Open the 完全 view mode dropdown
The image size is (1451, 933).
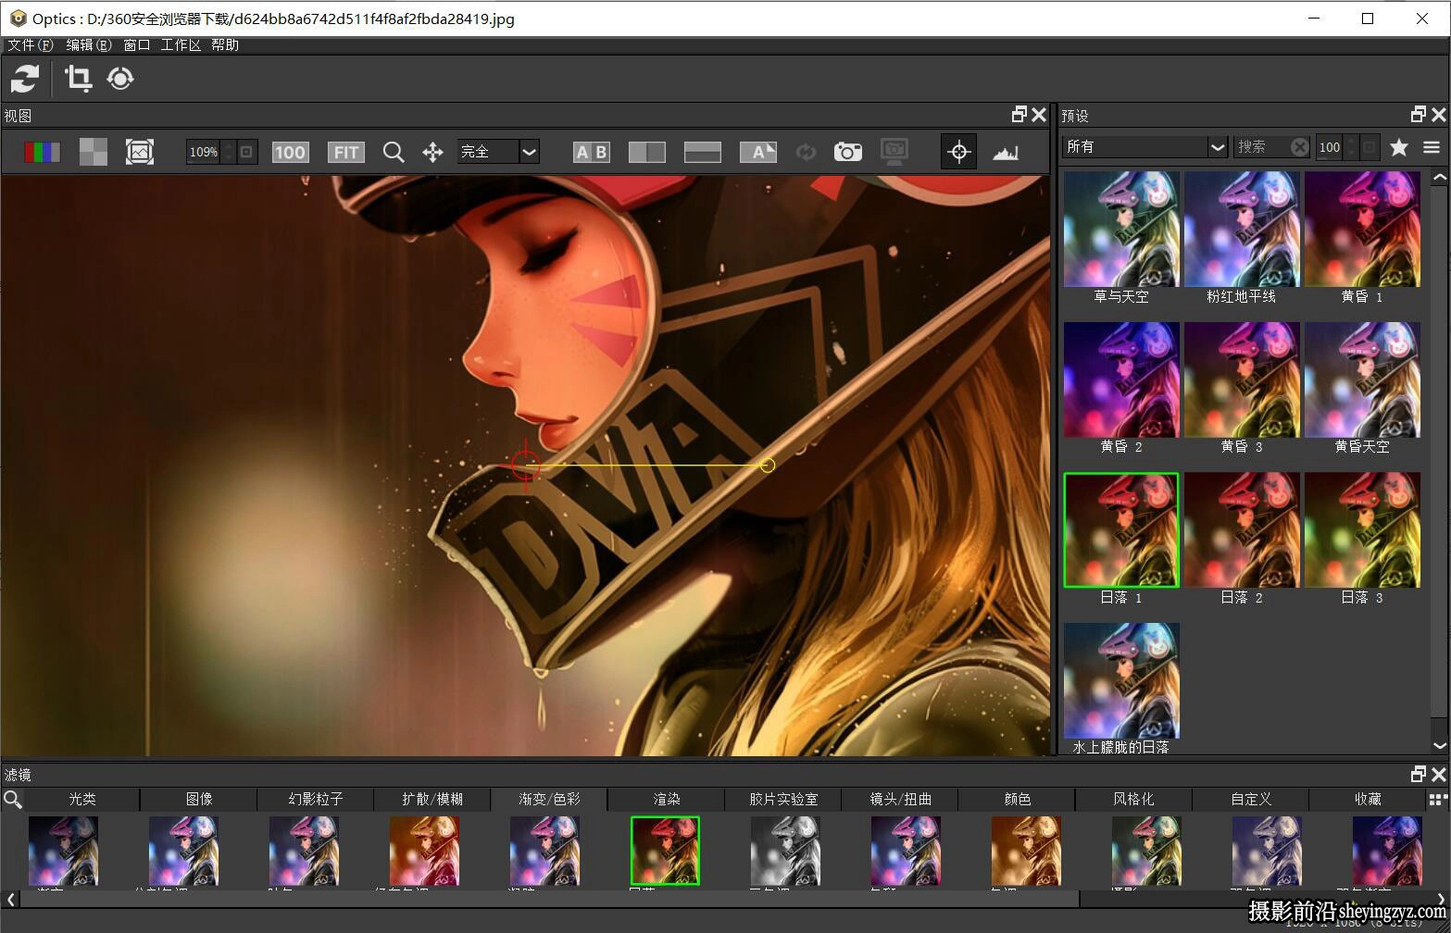(498, 152)
